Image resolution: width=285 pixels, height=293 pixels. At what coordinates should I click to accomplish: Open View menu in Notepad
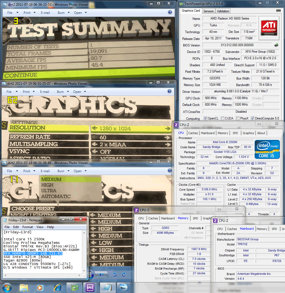point(40,227)
